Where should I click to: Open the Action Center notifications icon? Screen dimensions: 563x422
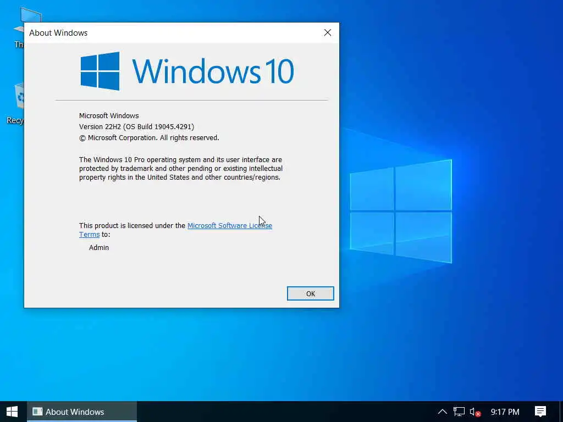coord(540,412)
